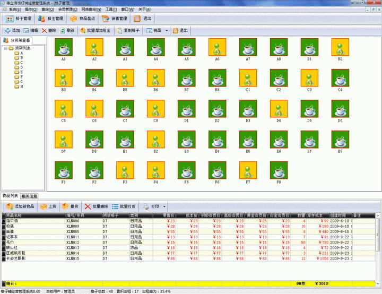Select folder C in shelf tree
382x294 pixels.
point(19,63)
